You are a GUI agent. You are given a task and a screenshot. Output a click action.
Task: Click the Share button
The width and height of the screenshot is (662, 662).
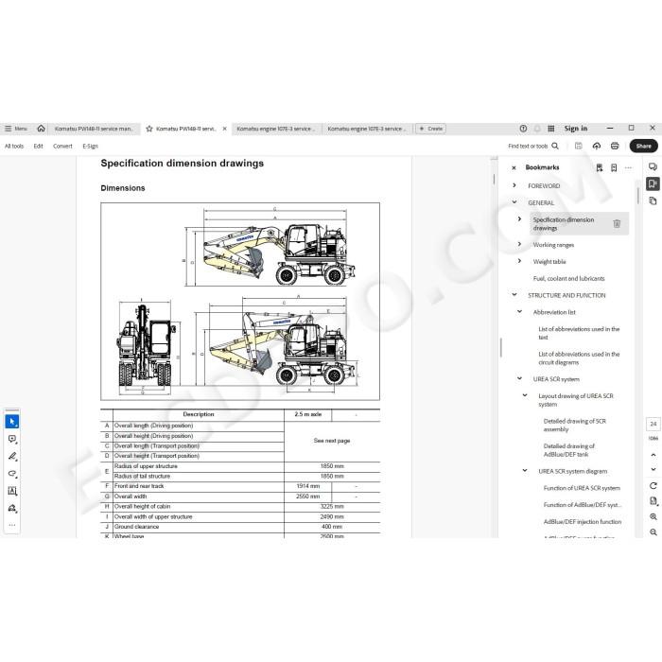[x=643, y=146]
